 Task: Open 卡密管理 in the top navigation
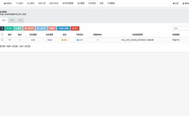pos(111,3)
